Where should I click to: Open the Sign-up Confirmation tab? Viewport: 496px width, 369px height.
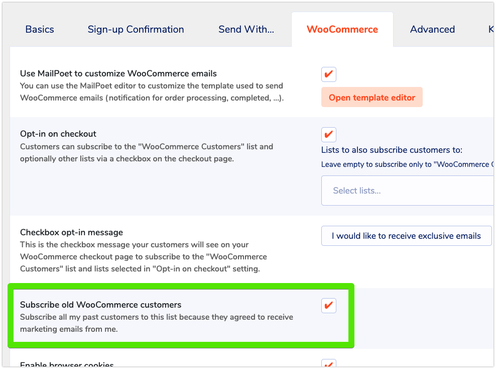point(136,29)
